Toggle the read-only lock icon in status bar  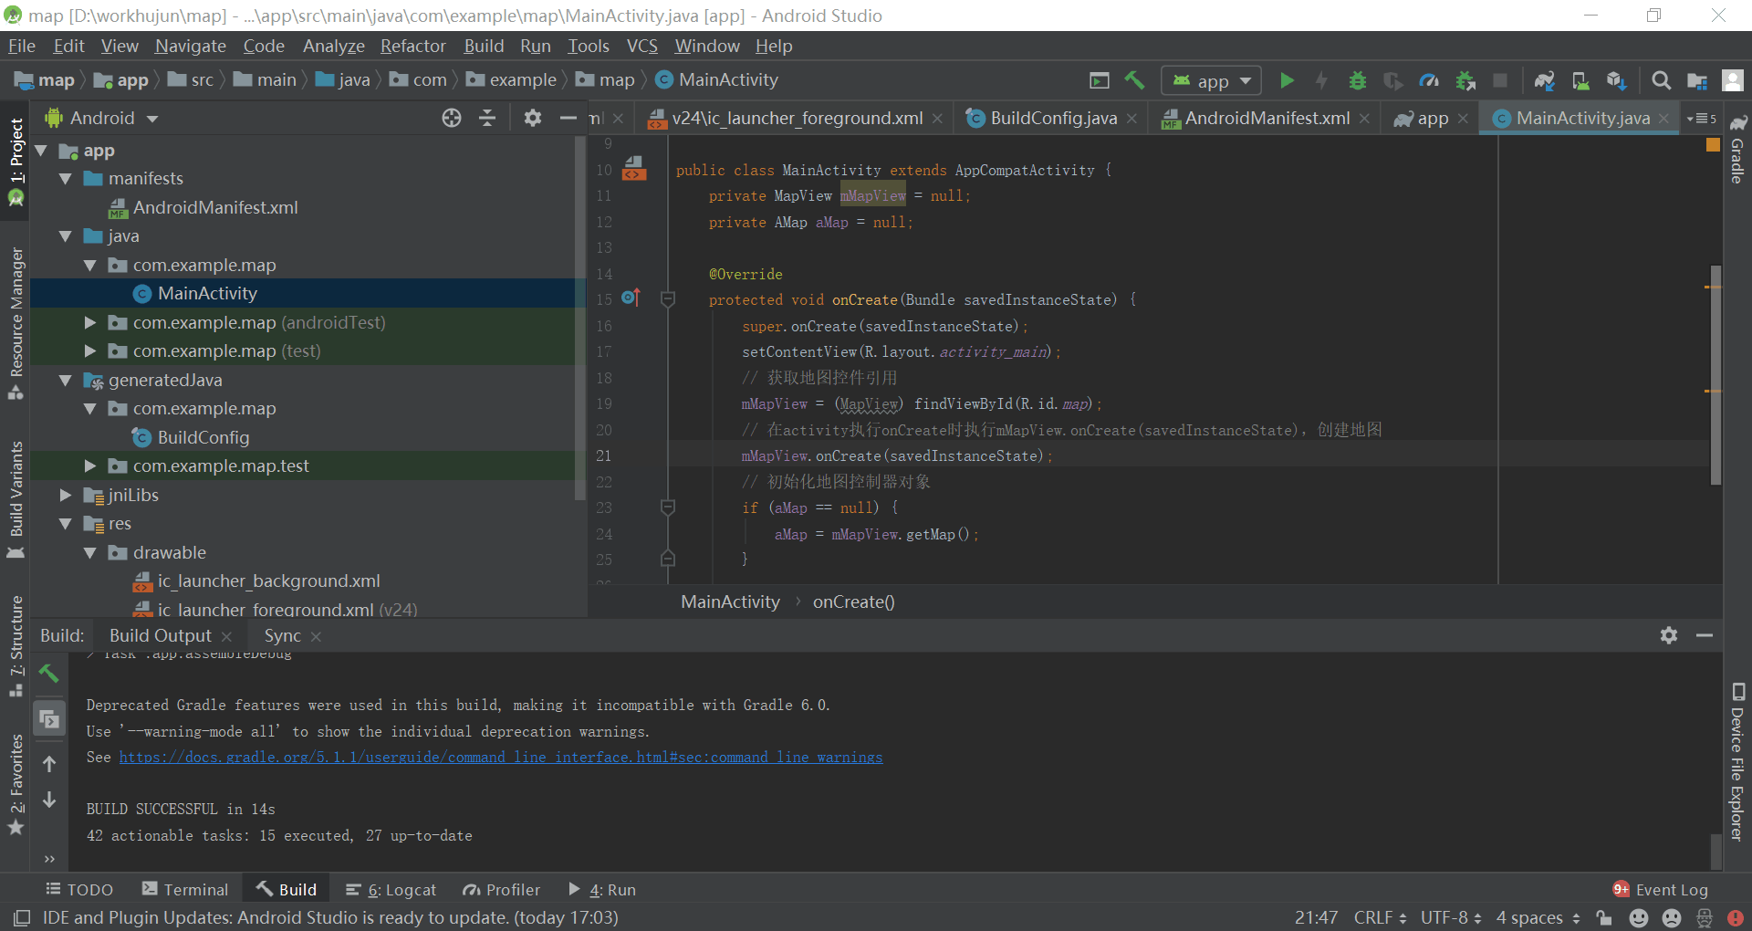1603,917
